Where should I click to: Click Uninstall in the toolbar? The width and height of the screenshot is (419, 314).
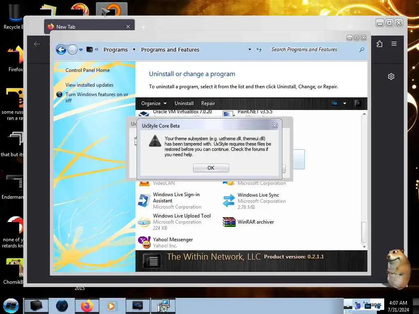point(184,103)
